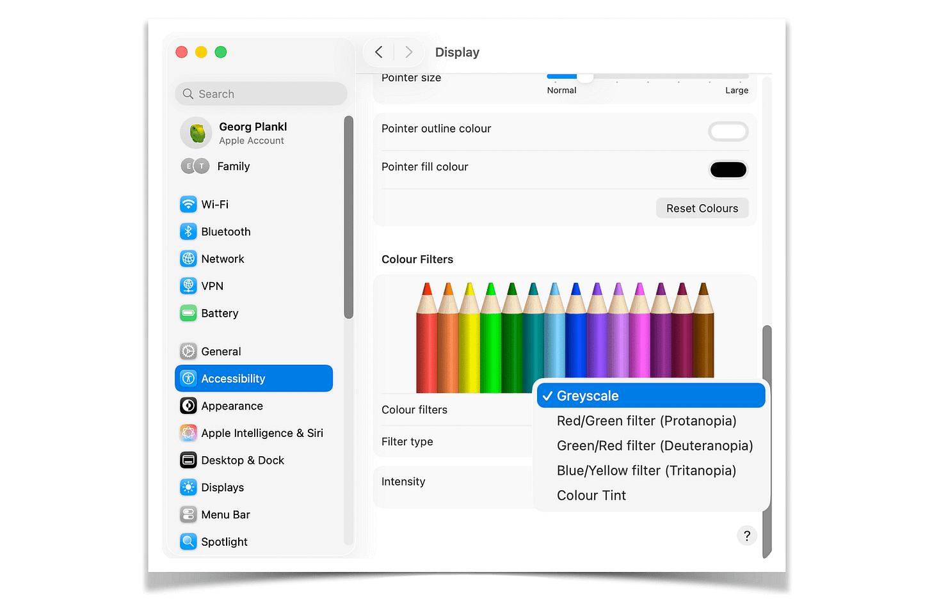Viewport: 932px width, 604px height.
Task: Select Desktop & Dock label
Action: click(x=243, y=460)
